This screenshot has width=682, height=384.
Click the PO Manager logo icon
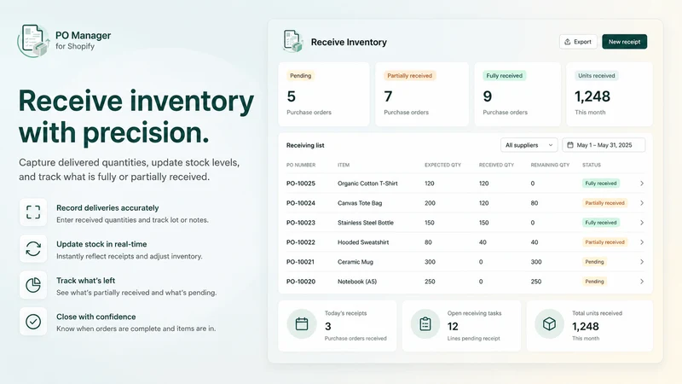tap(33, 40)
